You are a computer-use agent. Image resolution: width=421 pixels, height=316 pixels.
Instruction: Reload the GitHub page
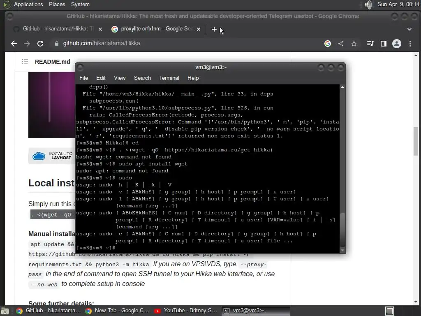click(40, 44)
